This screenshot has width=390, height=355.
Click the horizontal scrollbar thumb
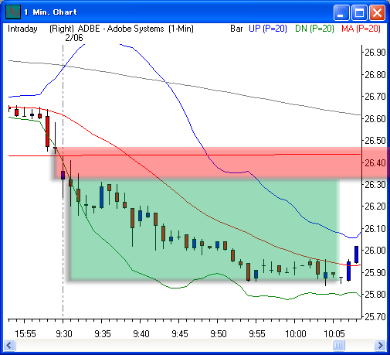(338, 345)
